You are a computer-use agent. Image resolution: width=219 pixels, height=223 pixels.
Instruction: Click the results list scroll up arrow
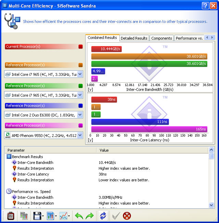pyautogui.click(x=211, y=150)
